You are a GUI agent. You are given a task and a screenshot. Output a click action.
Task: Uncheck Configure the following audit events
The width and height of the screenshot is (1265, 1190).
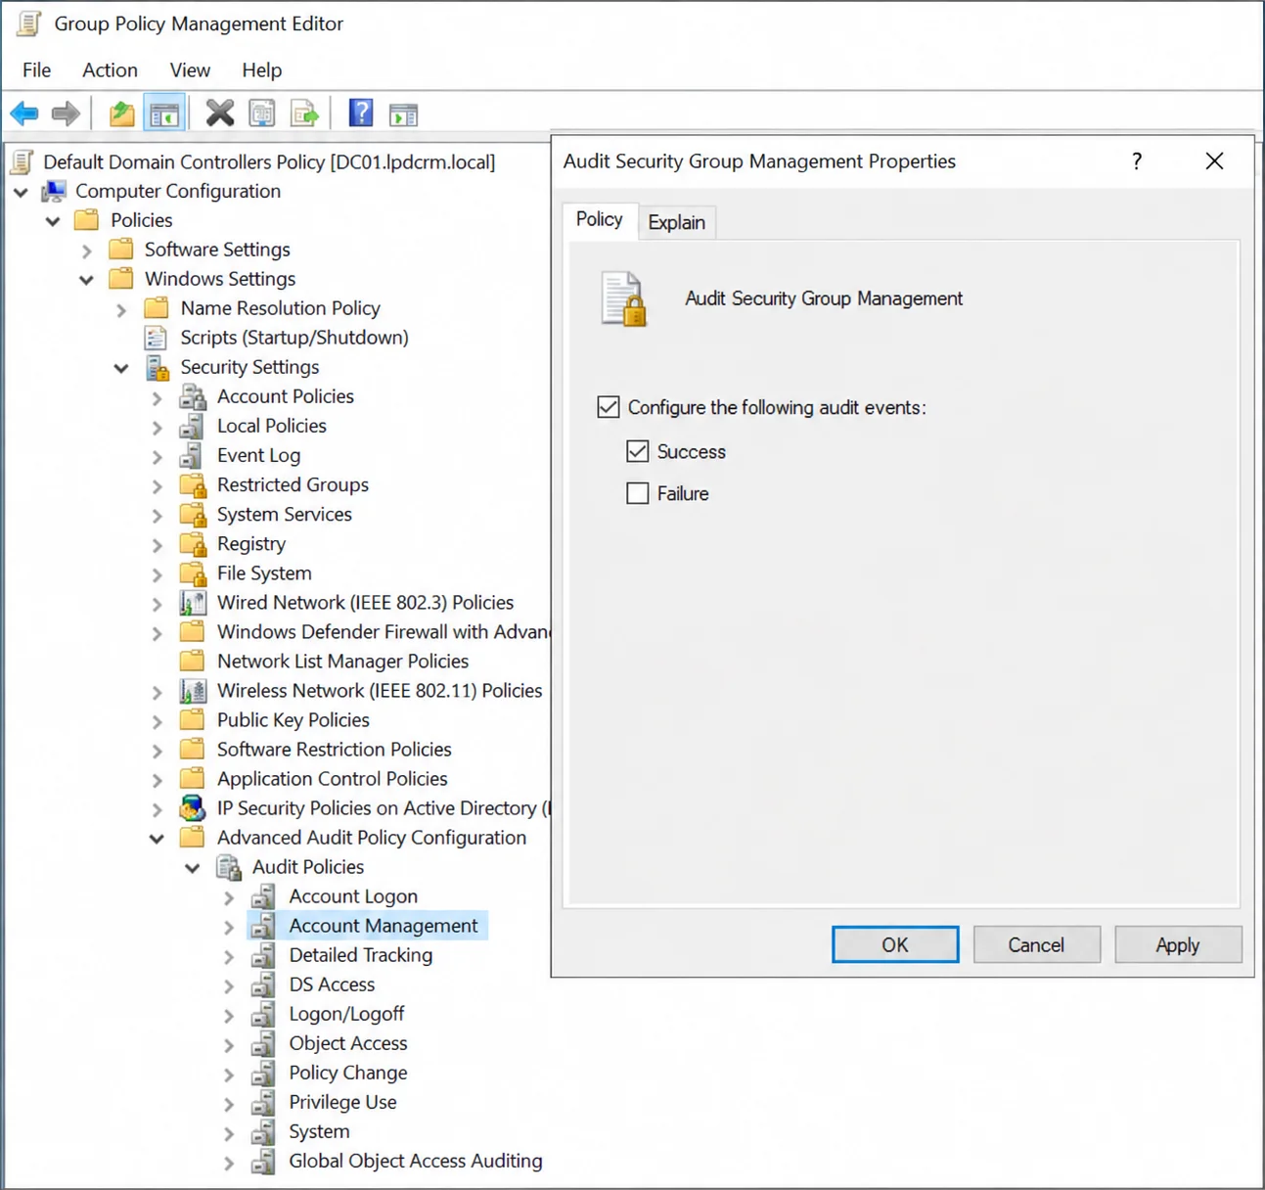[609, 407]
